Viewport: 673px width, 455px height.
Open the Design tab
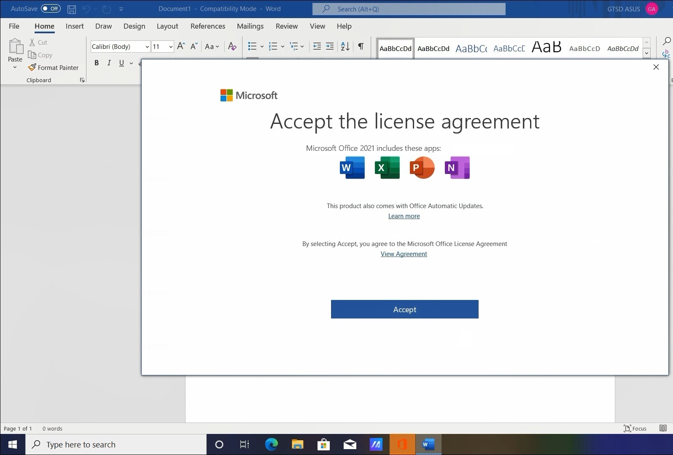(x=134, y=26)
